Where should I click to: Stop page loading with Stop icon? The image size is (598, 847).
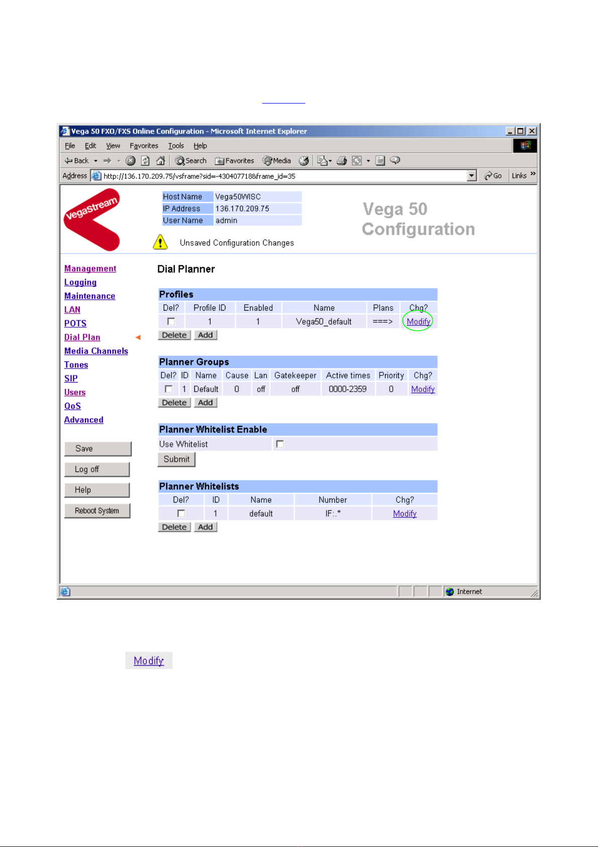[131, 161]
